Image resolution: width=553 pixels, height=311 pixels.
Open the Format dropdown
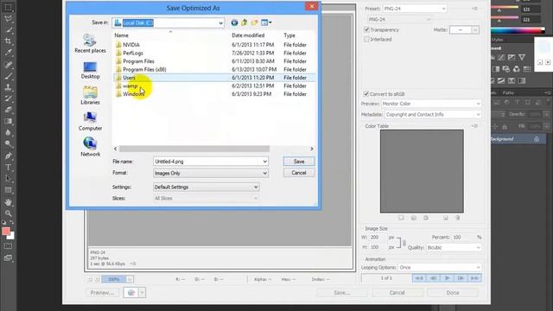(x=264, y=173)
